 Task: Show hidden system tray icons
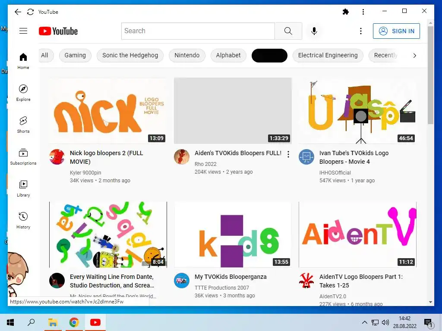pyautogui.click(x=364, y=322)
